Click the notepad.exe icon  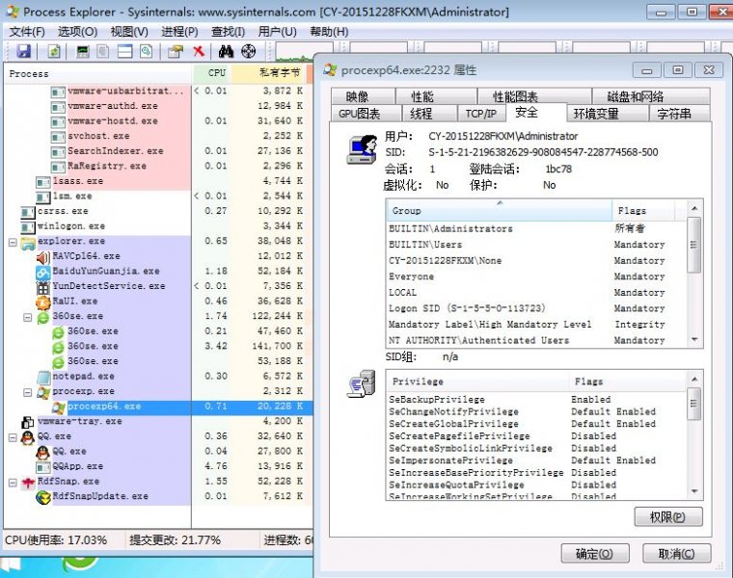(43, 378)
